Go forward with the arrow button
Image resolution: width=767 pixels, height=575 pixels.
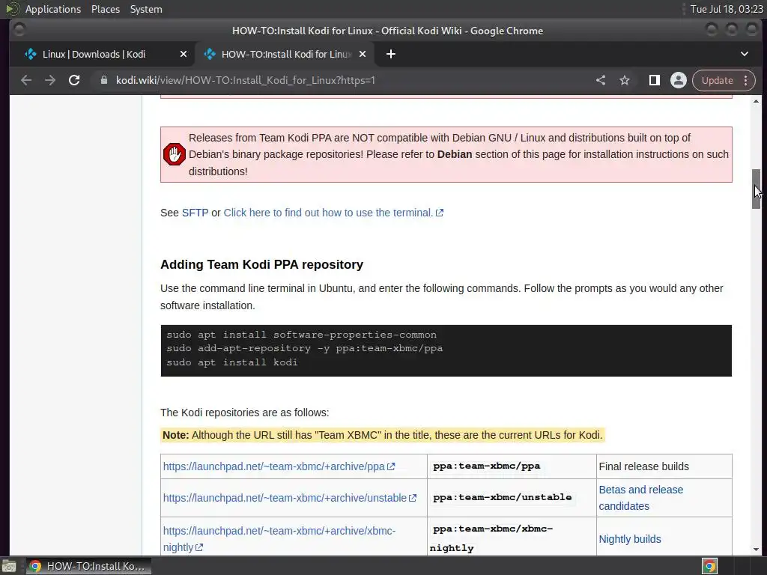coord(50,80)
